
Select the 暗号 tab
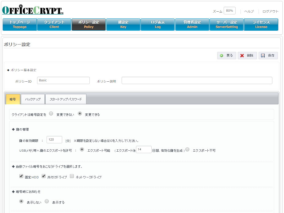(x=13, y=99)
